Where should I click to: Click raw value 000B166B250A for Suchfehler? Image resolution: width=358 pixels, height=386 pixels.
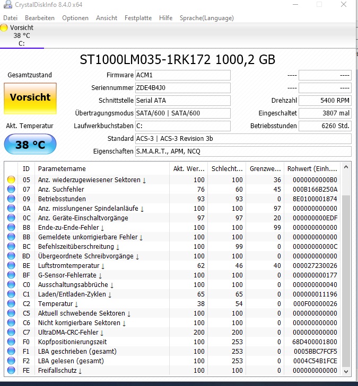315,190
